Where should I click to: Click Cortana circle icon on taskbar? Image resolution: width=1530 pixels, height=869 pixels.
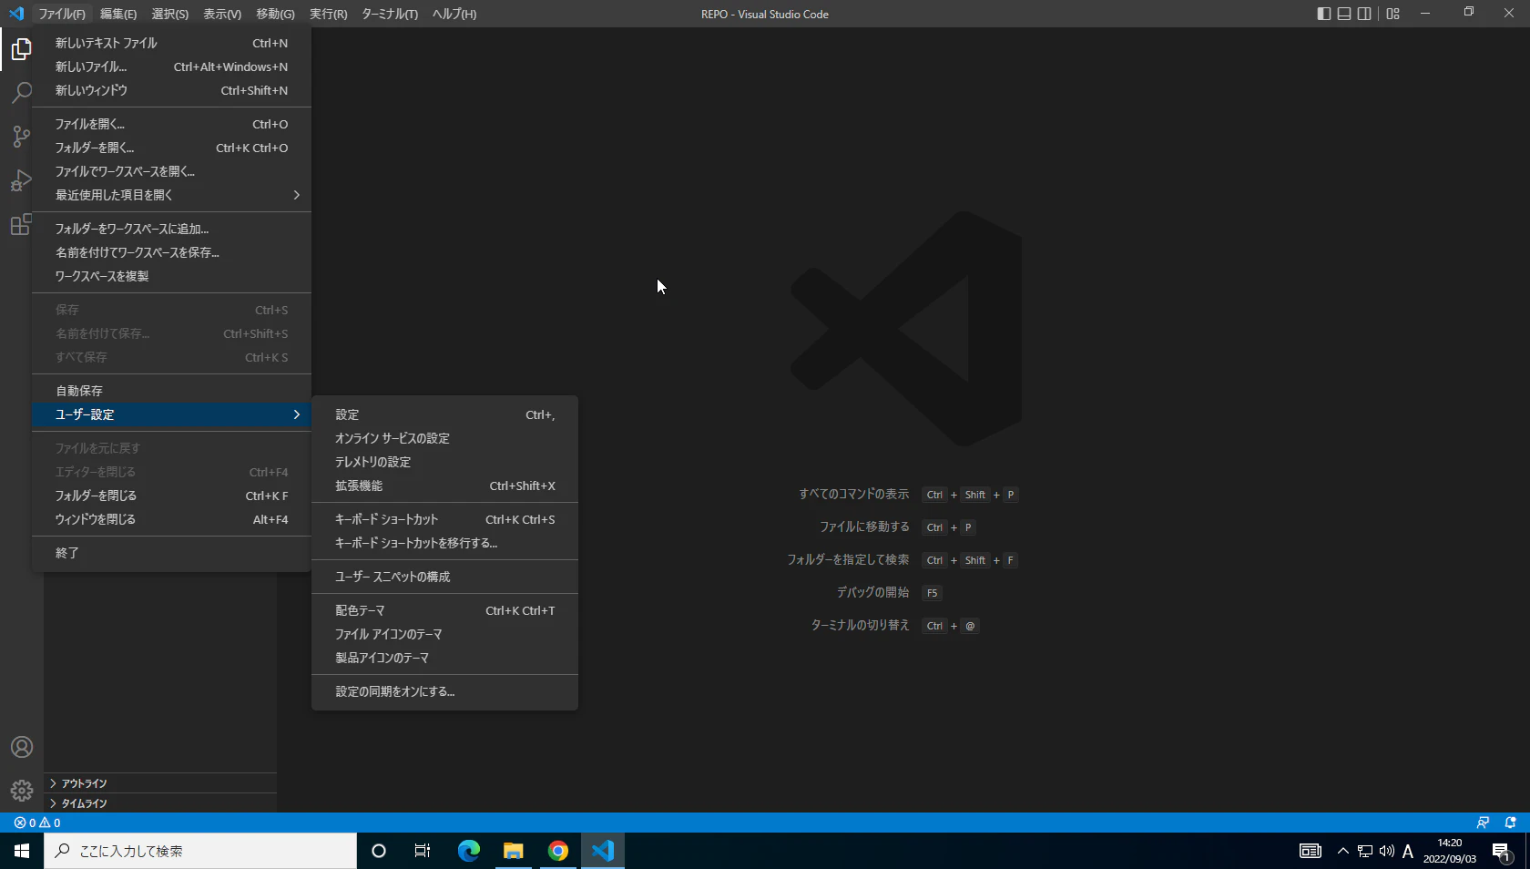(x=379, y=851)
